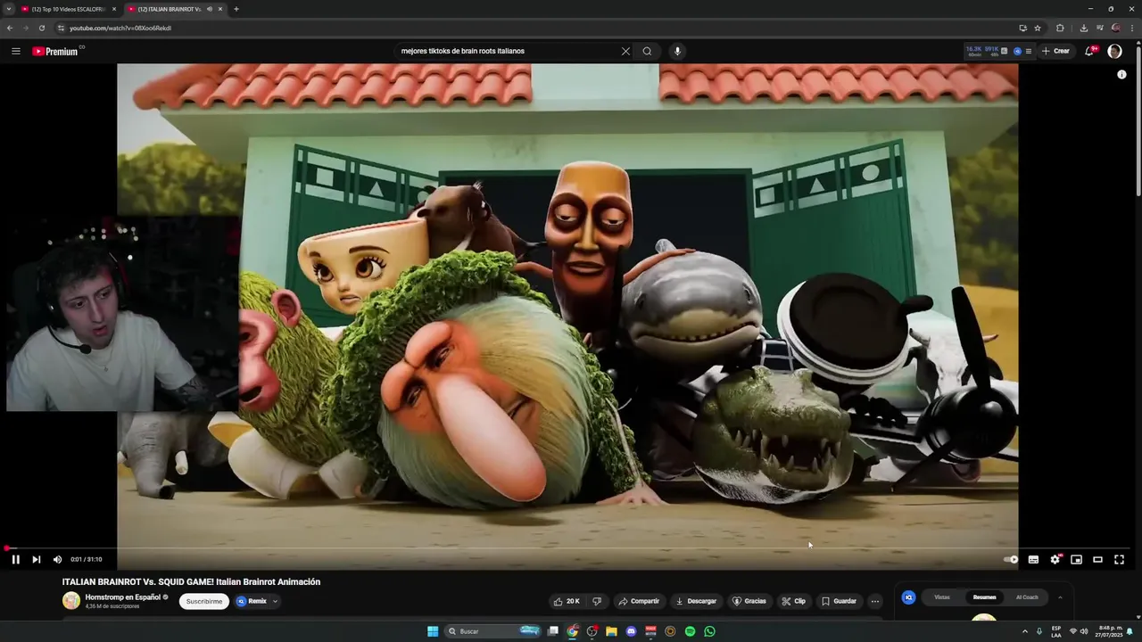The height and width of the screenshot is (642, 1142).
Task: Reload the page
Action: pyautogui.click(x=41, y=28)
